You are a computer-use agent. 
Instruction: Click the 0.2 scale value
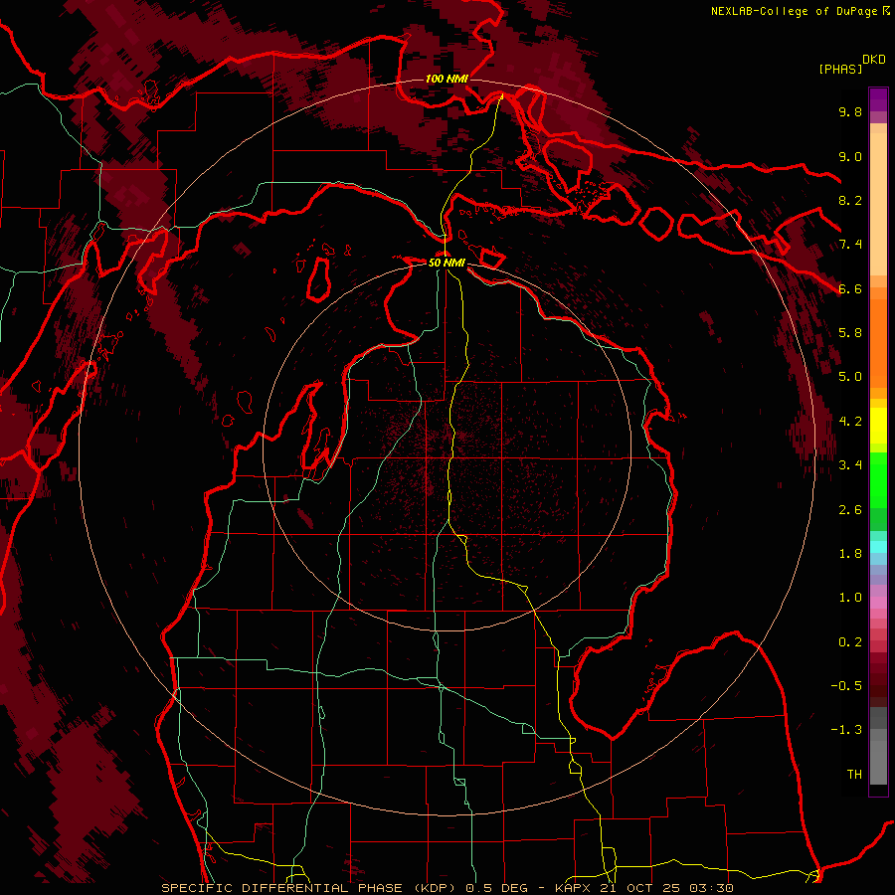click(x=850, y=642)
